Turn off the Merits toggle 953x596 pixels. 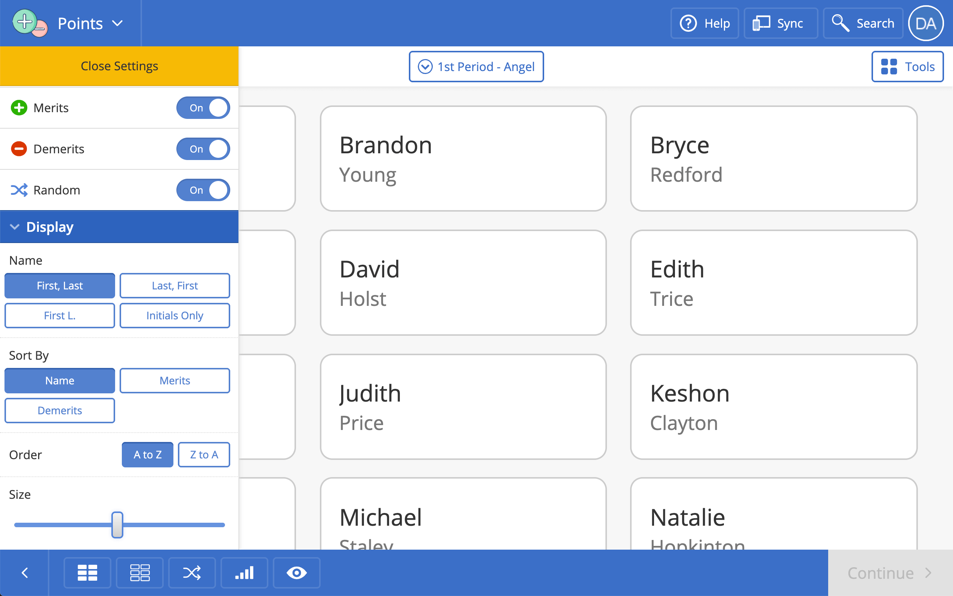[203, 108]
